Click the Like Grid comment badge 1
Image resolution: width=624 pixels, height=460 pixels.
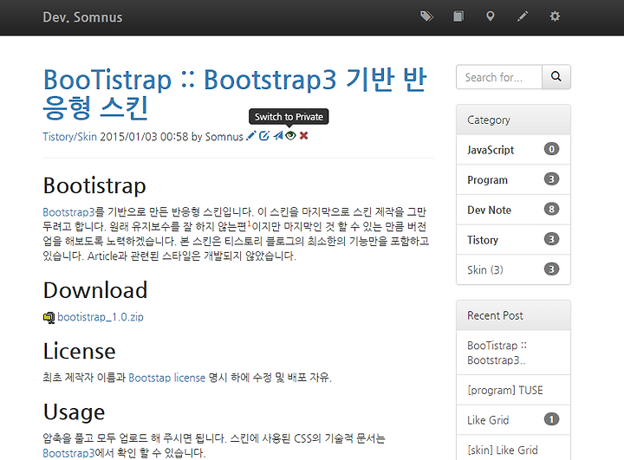point(551,419)
